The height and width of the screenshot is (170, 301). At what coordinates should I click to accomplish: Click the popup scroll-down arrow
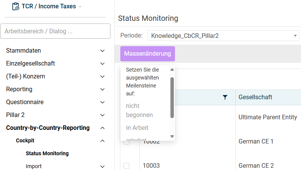[x=172, y=136]
